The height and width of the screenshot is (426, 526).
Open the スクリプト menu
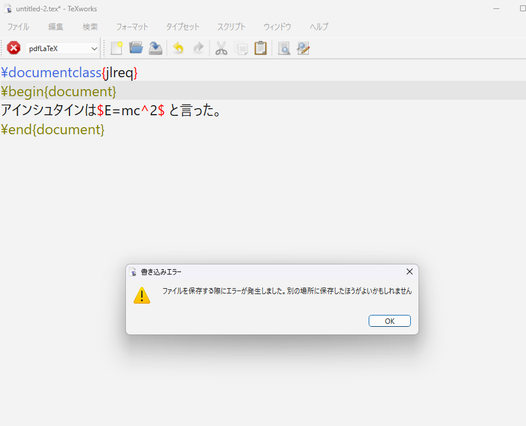pyautogui.click(x=232, y=27)
